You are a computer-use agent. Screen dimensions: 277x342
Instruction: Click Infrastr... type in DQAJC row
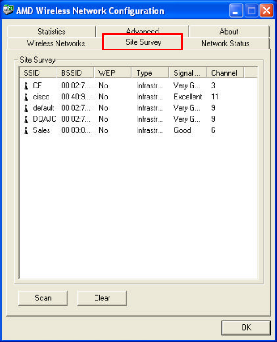pyautogui.click(x=149, y=119)
